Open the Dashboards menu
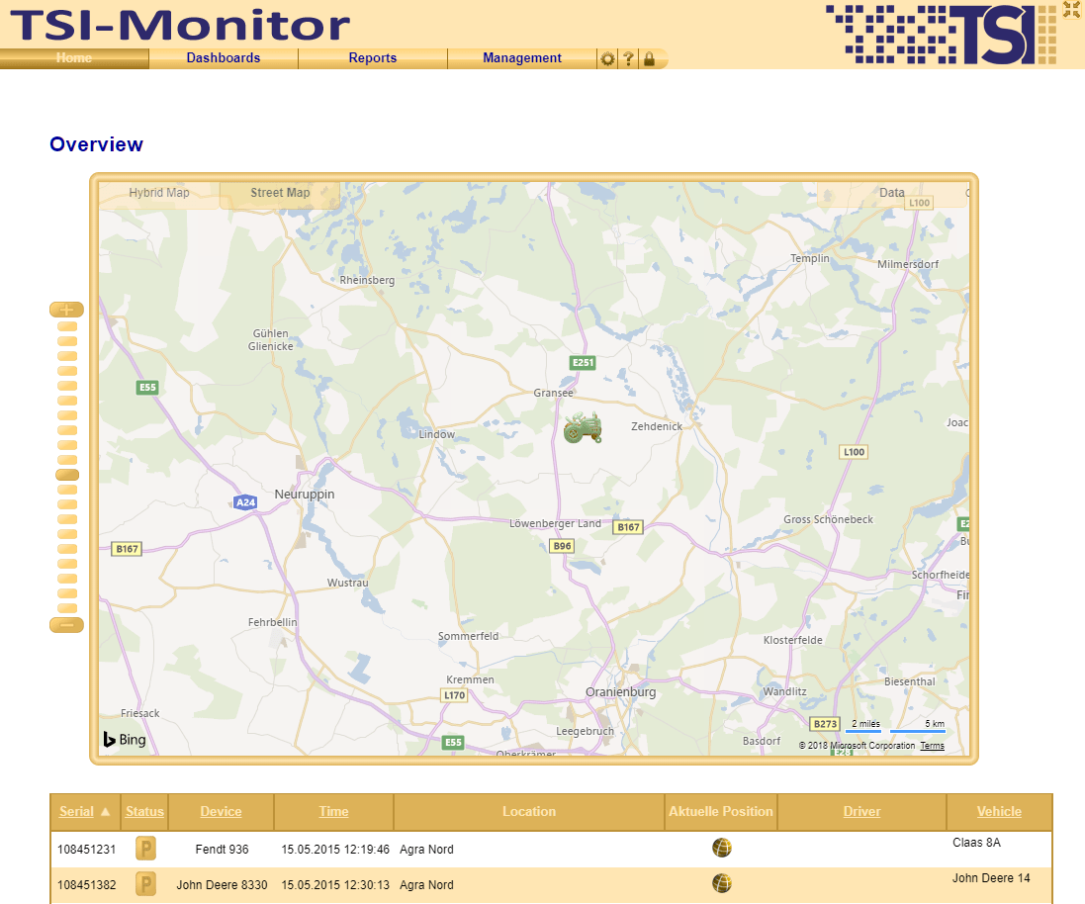1085x904 pixels. tap(224, 58)
